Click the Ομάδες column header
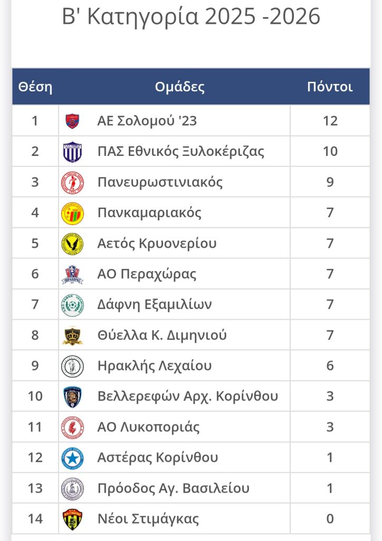 180,87
